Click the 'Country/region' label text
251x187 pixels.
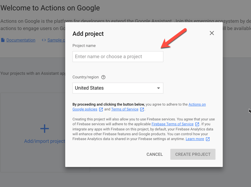(x=85, y=77)
